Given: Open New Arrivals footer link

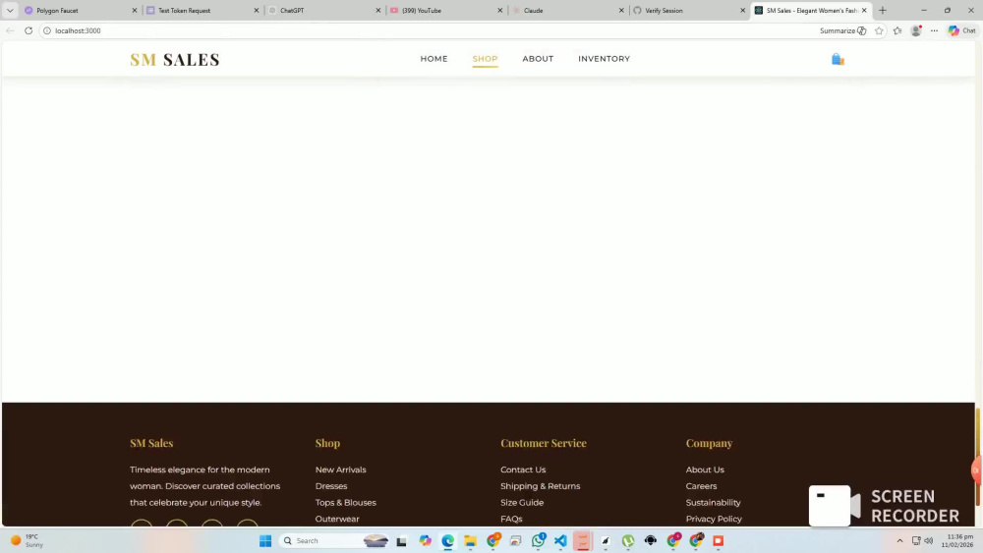Looking at the screenshot, I should [340, 470].
